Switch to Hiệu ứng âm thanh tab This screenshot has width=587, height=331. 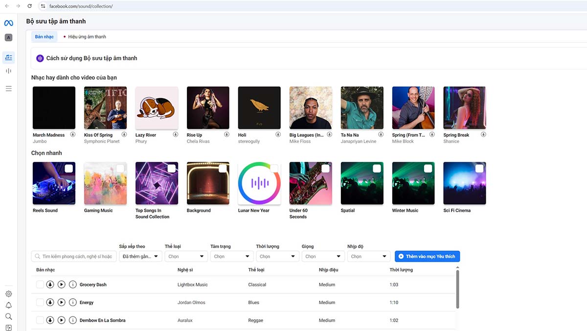pyautogui.click(x=85, y=37)
